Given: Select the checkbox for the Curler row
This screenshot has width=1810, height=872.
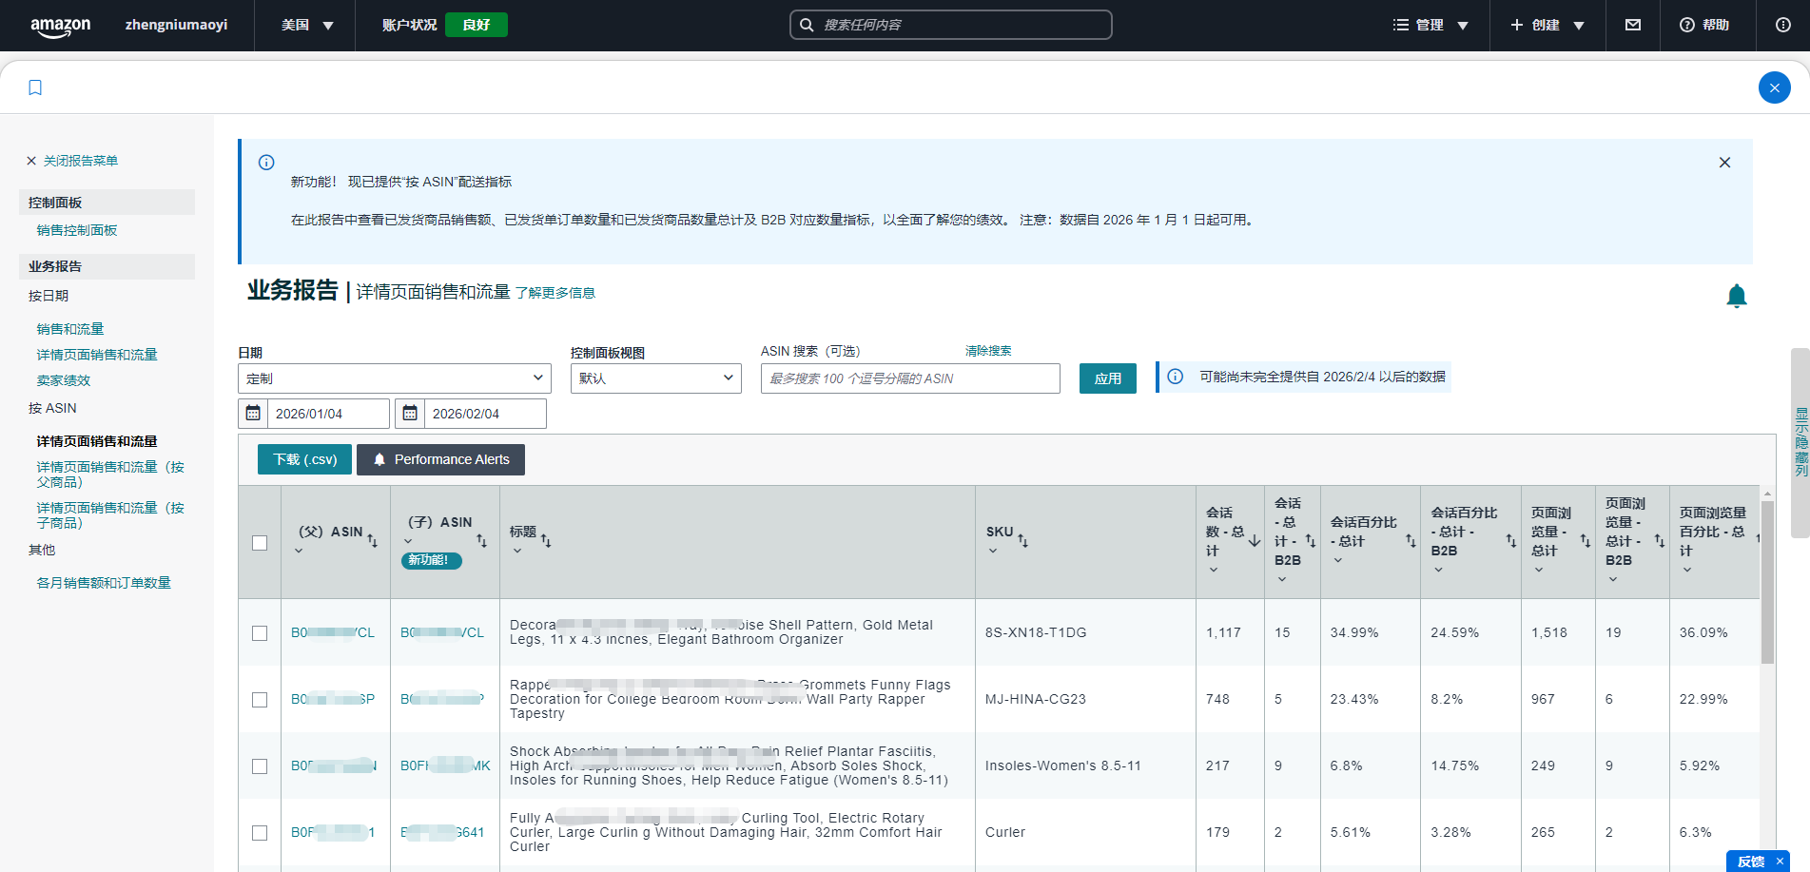Looking at the screenshot, I should [x=260, y=833].
